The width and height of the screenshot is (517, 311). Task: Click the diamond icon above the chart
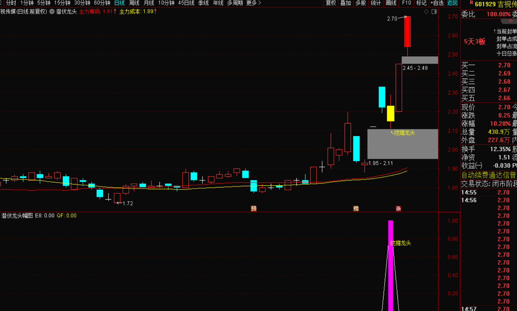(426, 12)
